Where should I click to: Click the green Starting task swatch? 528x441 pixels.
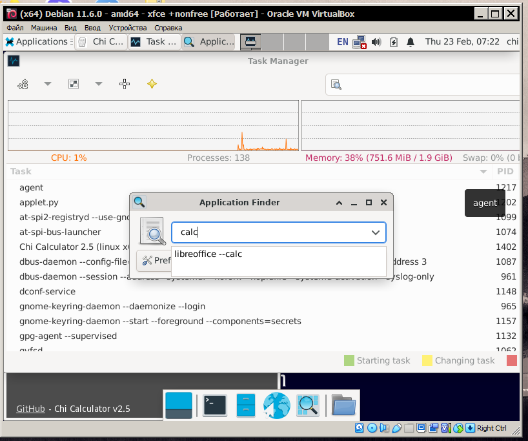[x=349, y=360]
